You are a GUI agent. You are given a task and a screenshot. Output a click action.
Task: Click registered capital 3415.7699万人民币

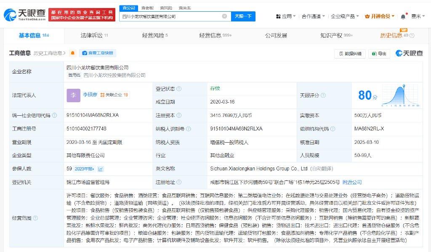pyautogui.click(x=231, y=115)
